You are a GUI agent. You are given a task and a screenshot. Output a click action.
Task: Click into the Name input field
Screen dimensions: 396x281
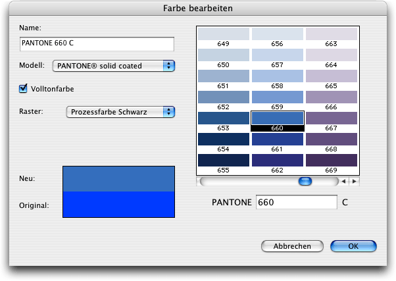tap(97, 44)
